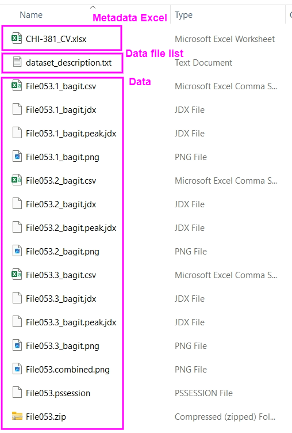The width and height of the screenshot is (292, 433).
Task: Select the file icon of File053.3_bagit.peak.jdx
Action: pyautogui.click(x=17, y=322)
